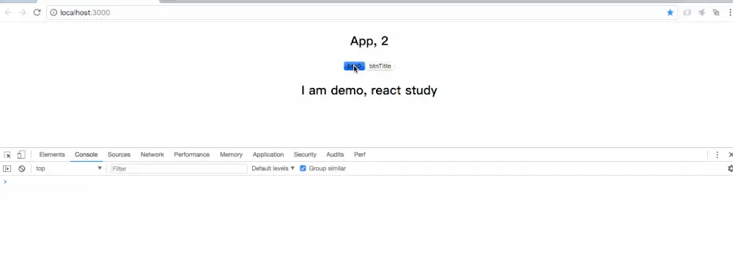Click the btnTitle button
The image size is (733, 265).
[380, 66]
